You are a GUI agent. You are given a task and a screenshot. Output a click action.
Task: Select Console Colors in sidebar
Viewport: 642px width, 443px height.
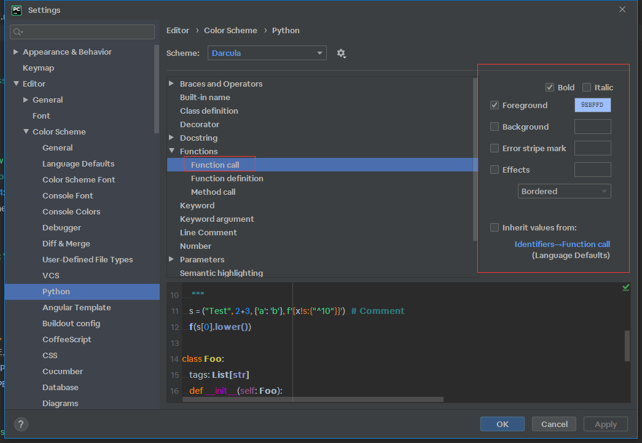[x=71, y=212]
